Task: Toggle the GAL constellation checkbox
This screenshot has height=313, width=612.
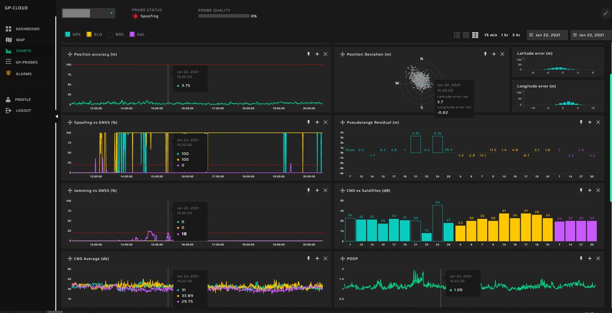Action: point(133,35)
